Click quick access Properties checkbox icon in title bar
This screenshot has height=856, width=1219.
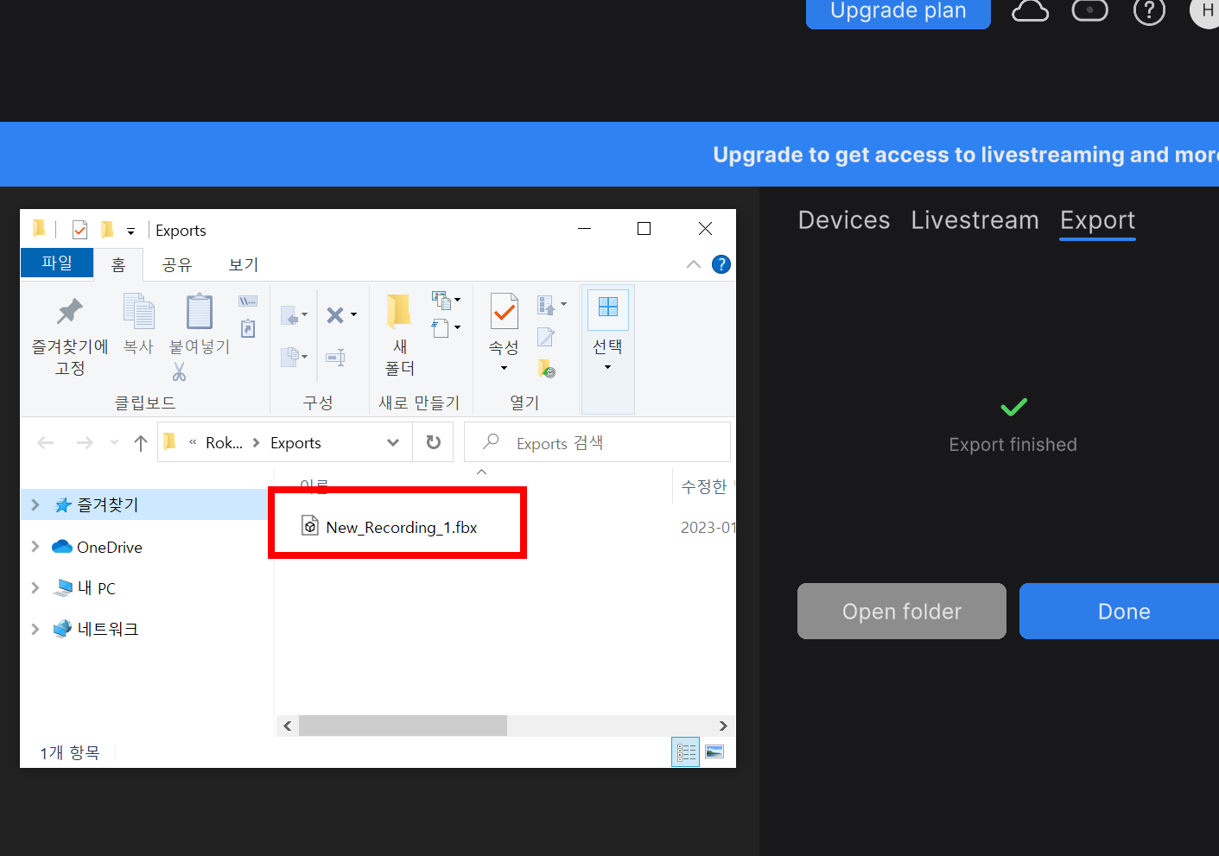coord(80,230)
